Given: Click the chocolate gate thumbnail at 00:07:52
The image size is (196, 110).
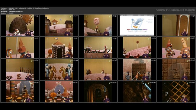Looking at the screenshot, I should (x=137, y=70).
